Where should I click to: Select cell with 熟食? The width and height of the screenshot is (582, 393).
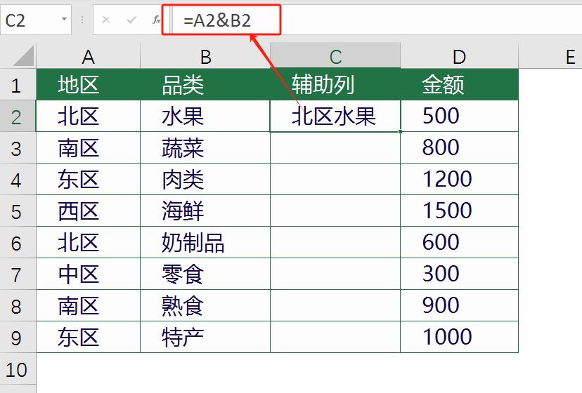[x=205, y=305]
